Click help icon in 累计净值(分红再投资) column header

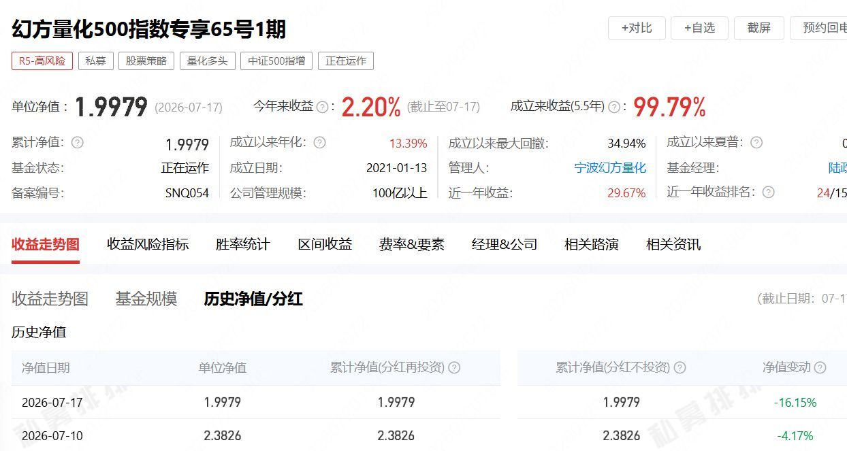pos(454,367)
